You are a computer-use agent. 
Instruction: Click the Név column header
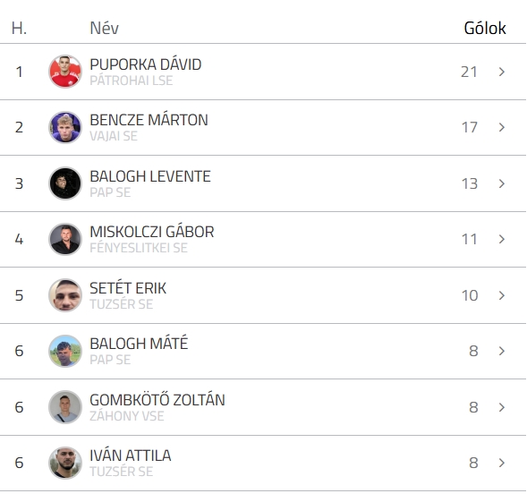pos(104,28)
